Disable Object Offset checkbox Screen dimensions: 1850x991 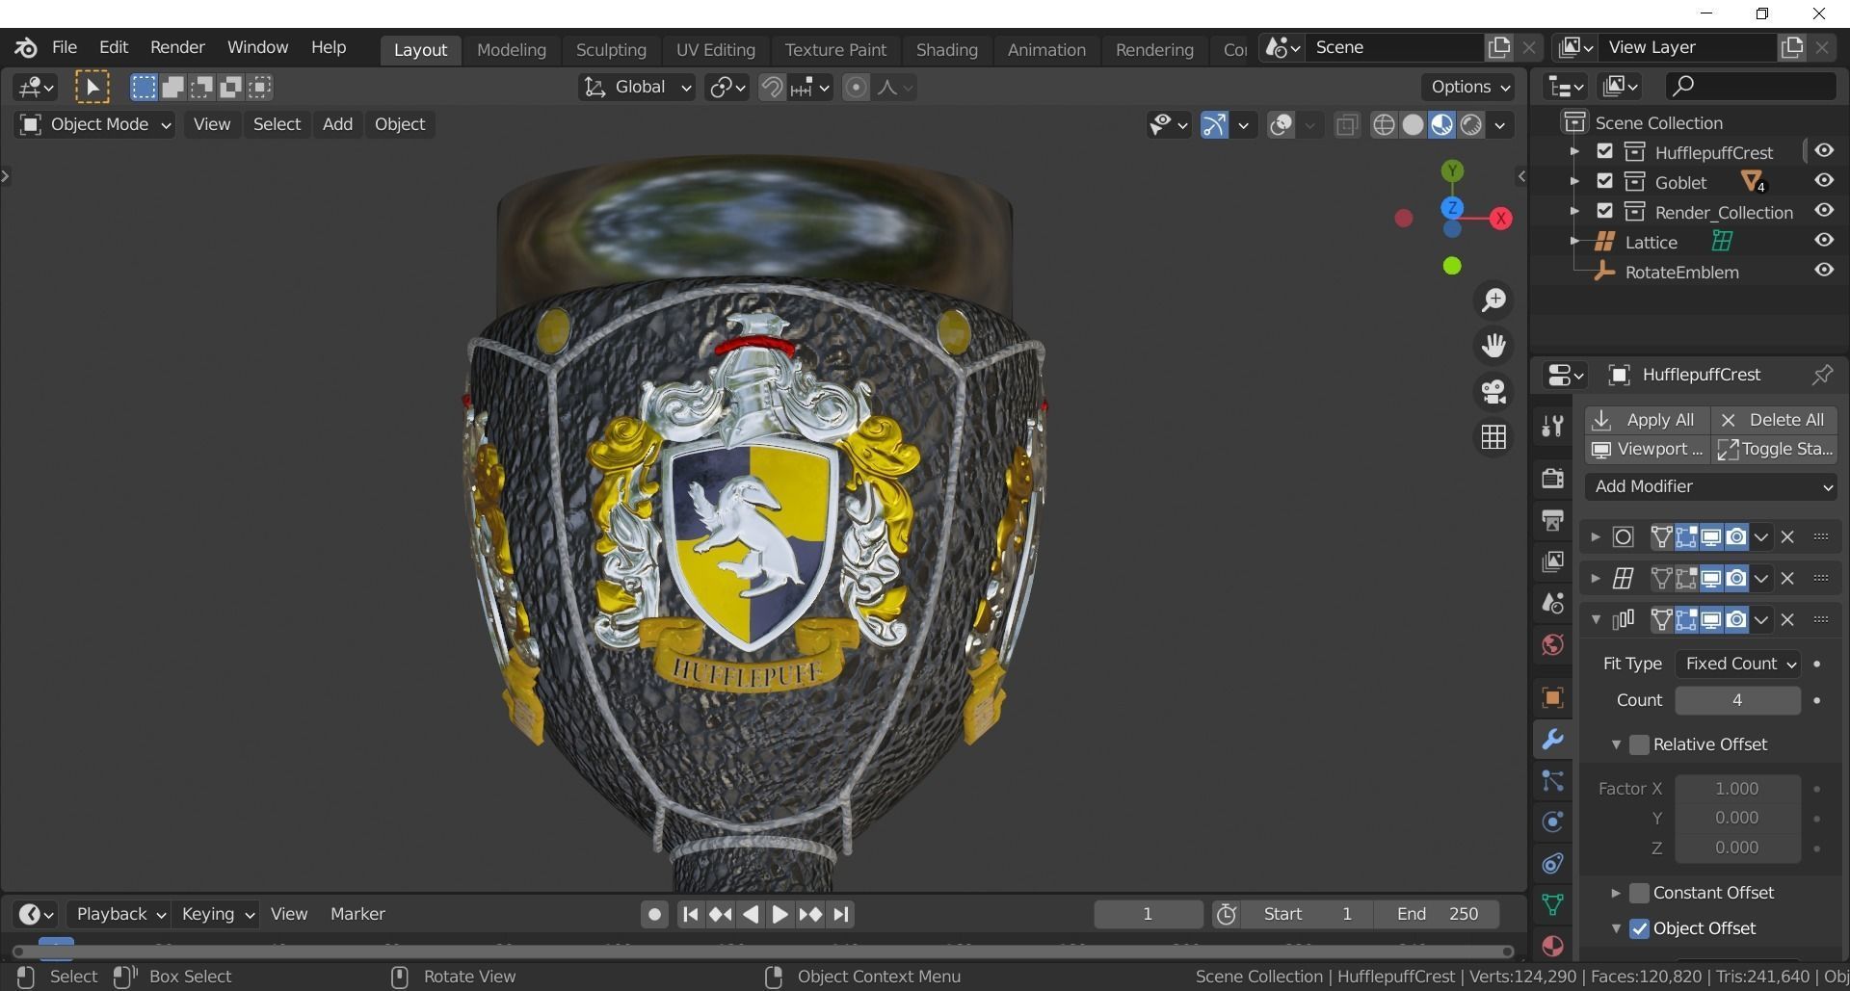1639,928
